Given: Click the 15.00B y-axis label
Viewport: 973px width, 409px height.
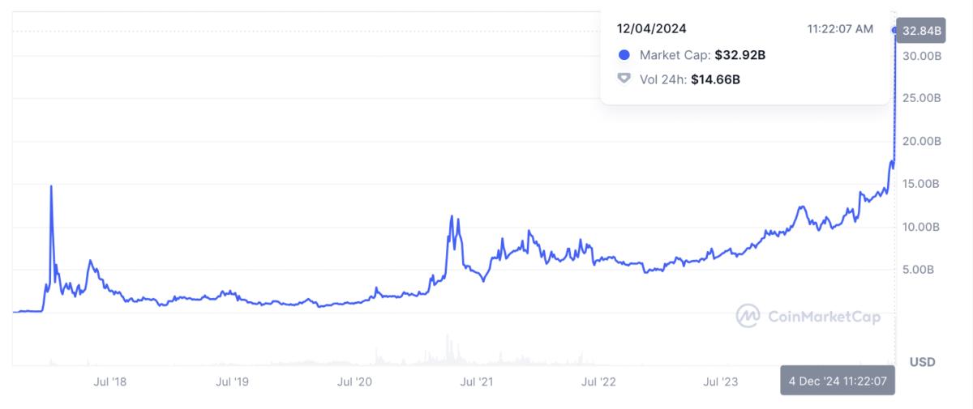Looking at the screenshot, I should coord(922,184).
